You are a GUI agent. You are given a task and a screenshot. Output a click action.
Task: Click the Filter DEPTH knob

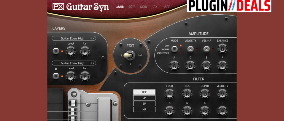click(205, 94)
